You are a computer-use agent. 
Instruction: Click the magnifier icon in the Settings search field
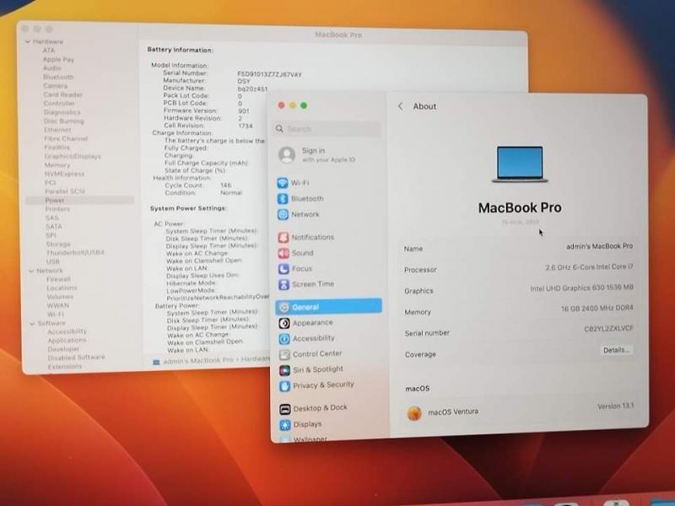point(279,129)
